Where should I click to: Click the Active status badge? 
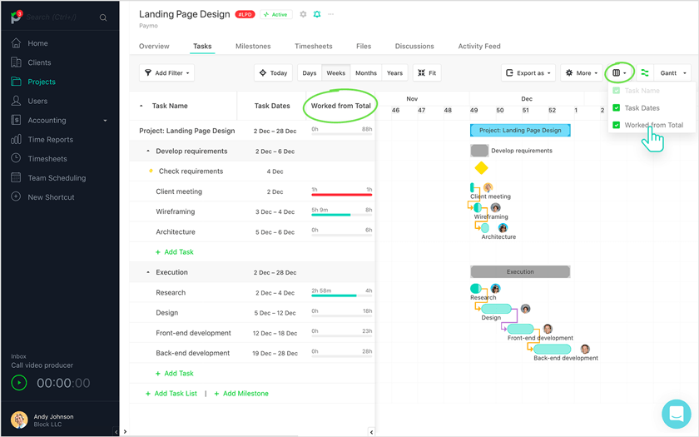[x=276, y=14]
